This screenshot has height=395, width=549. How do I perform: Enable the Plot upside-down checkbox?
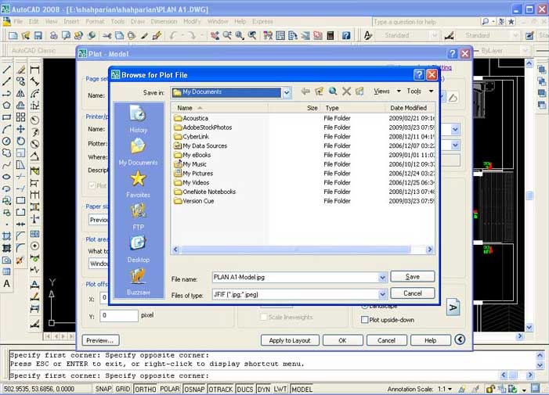pos(364,320)
